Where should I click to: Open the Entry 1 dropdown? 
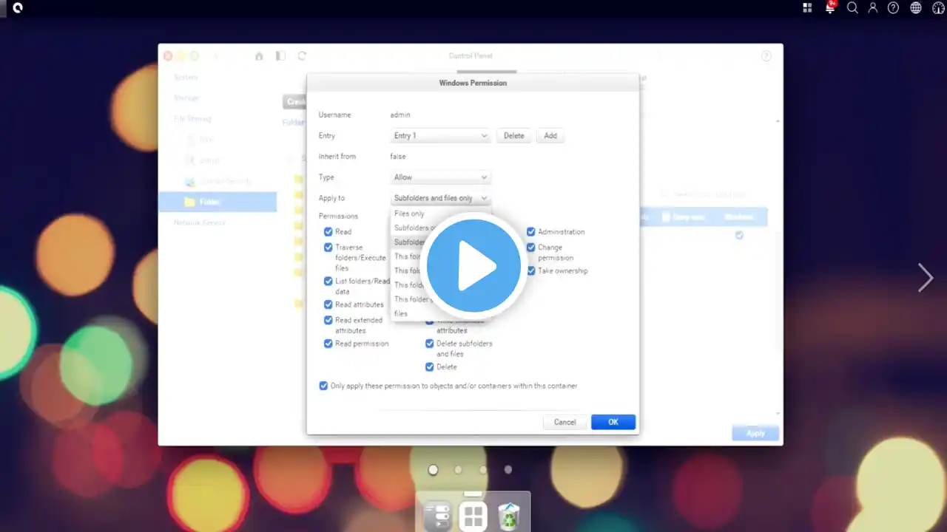click(441, 136)
